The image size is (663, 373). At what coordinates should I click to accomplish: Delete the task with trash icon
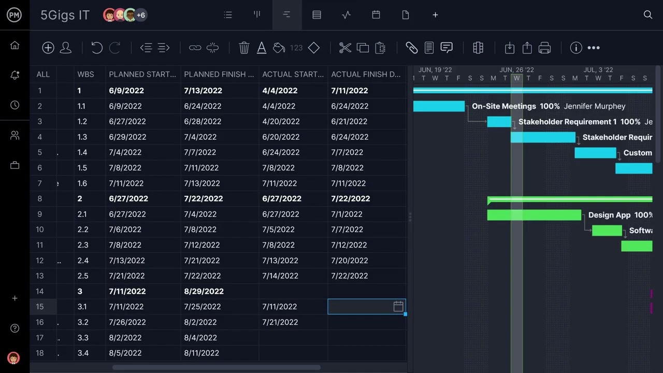244,48
